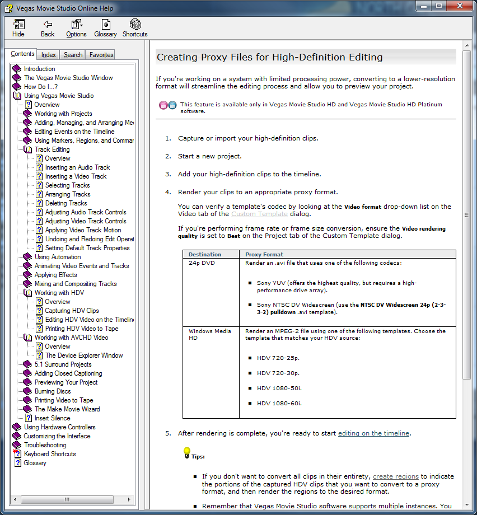Click the Using Automation book icon
Viewport: 477px width, 515px height.
(27, 257)
